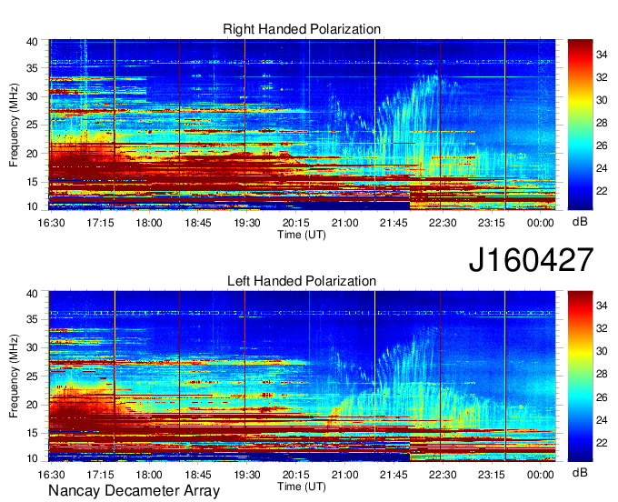Click the "25" frequency tick on Right Handed plot

[x=33, y=125]
